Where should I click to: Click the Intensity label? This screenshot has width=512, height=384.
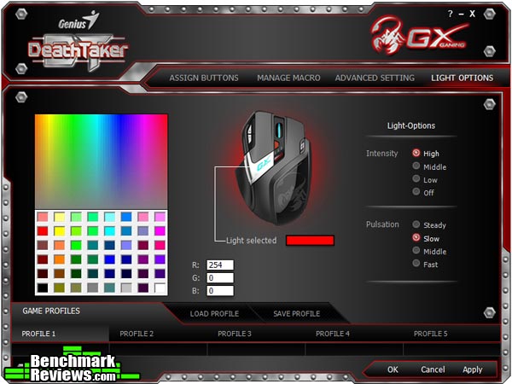(x=382, y=154)
